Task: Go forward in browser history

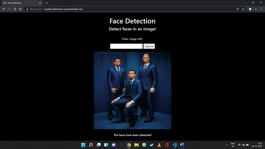Action: coord(9,9)
